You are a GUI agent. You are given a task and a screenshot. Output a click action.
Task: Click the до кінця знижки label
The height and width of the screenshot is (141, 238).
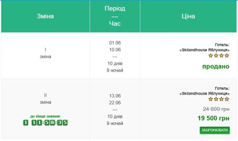click(45, 116)
